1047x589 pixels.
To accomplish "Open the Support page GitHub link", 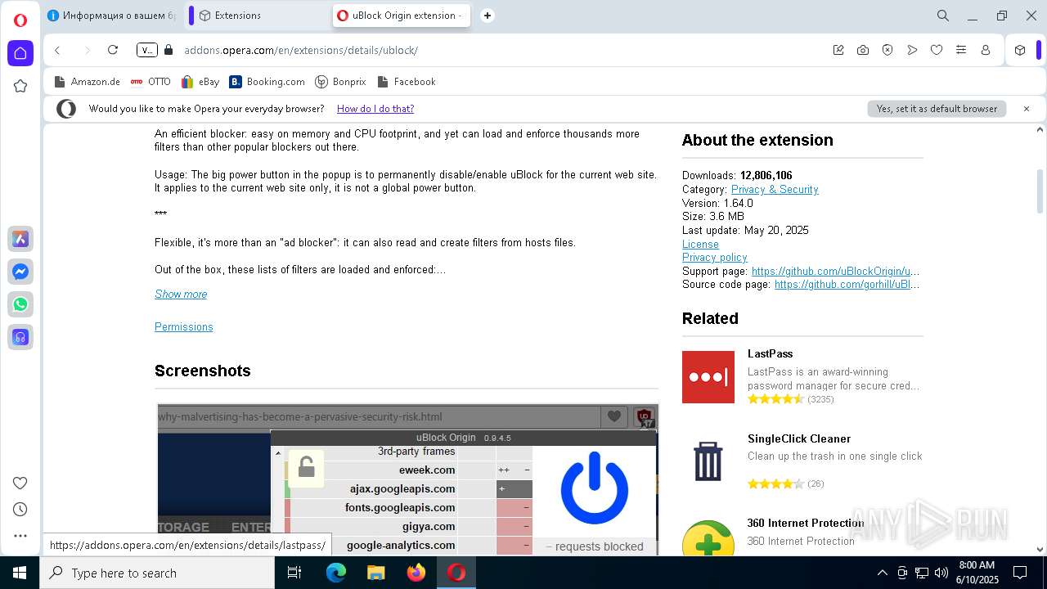I will click(835, 271).
